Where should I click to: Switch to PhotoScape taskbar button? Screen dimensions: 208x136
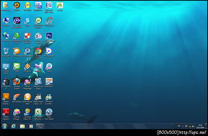pos(40,126)
